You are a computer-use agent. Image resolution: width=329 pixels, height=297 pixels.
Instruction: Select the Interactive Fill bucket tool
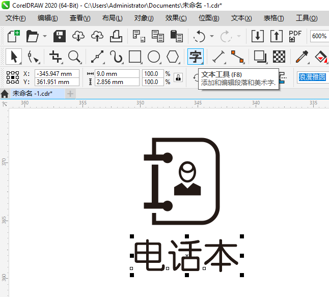[x=321, y=57]
